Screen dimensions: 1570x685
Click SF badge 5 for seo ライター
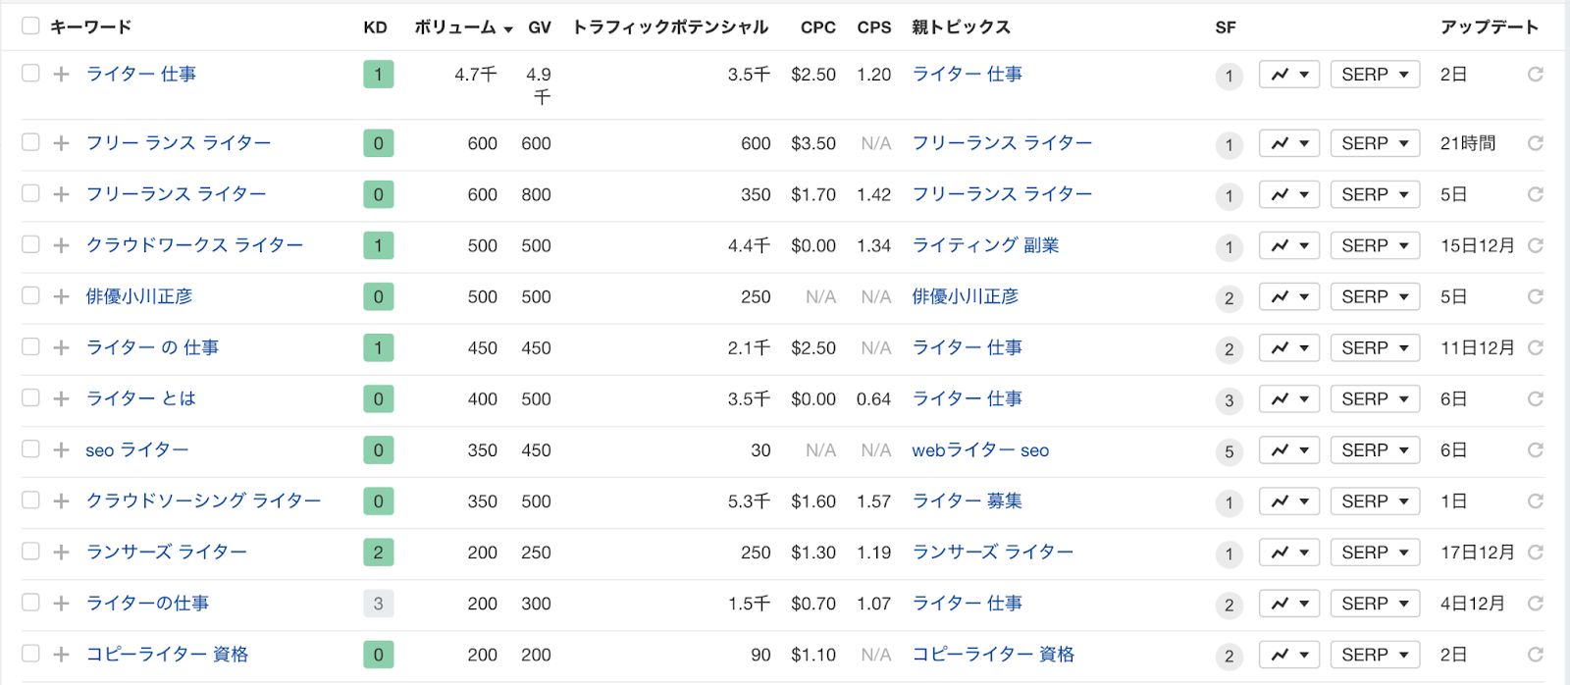(x=1229, y=451)
